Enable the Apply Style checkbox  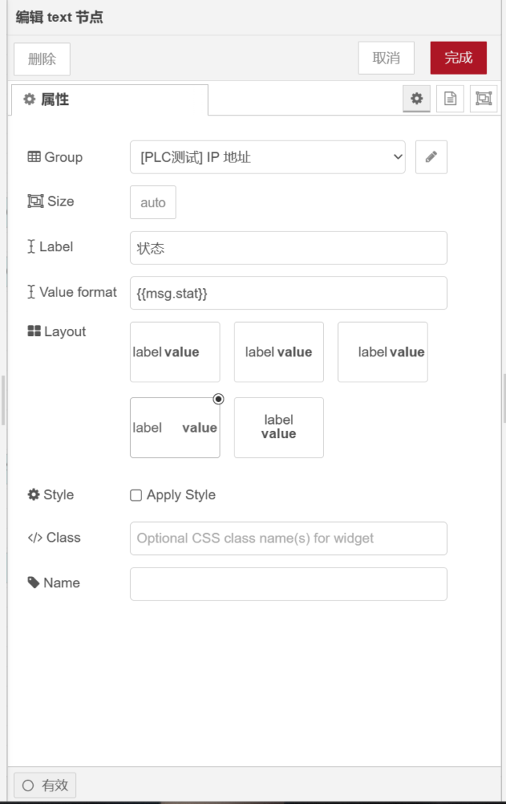pyautogui.click(x=137, y=495)
